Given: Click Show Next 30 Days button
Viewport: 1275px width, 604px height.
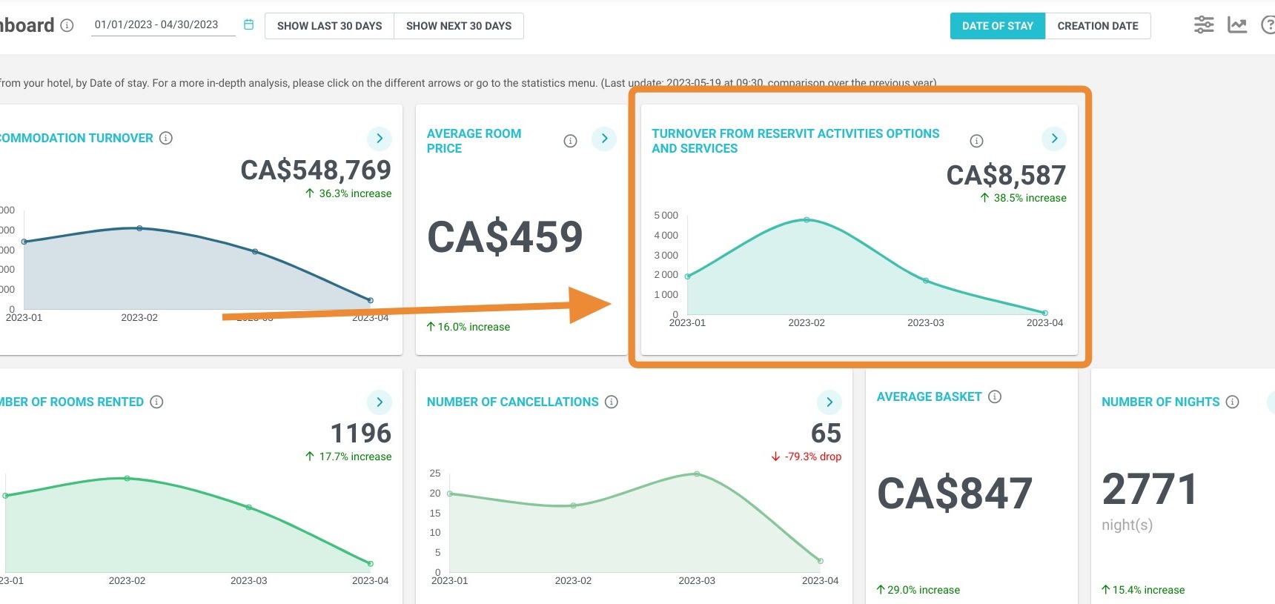Looking at the screenshot, I should tap(459, 26).
